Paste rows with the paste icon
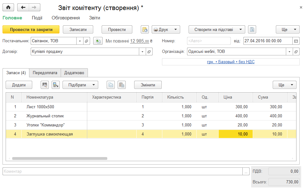This screenshot has width=304, height=189. pos(122,85)
